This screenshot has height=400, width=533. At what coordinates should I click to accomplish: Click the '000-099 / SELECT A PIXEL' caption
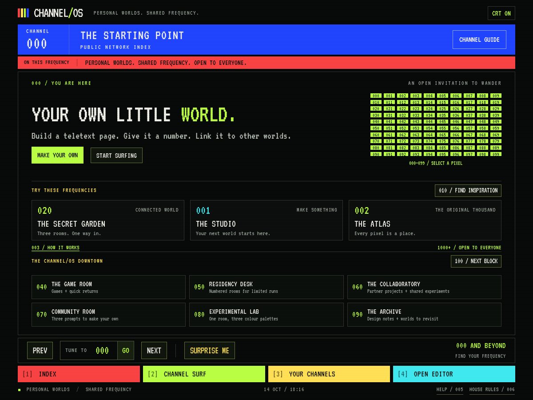[436, 163]
